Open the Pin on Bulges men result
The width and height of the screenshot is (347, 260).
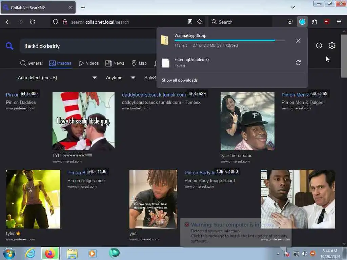(x=86, y=181)
